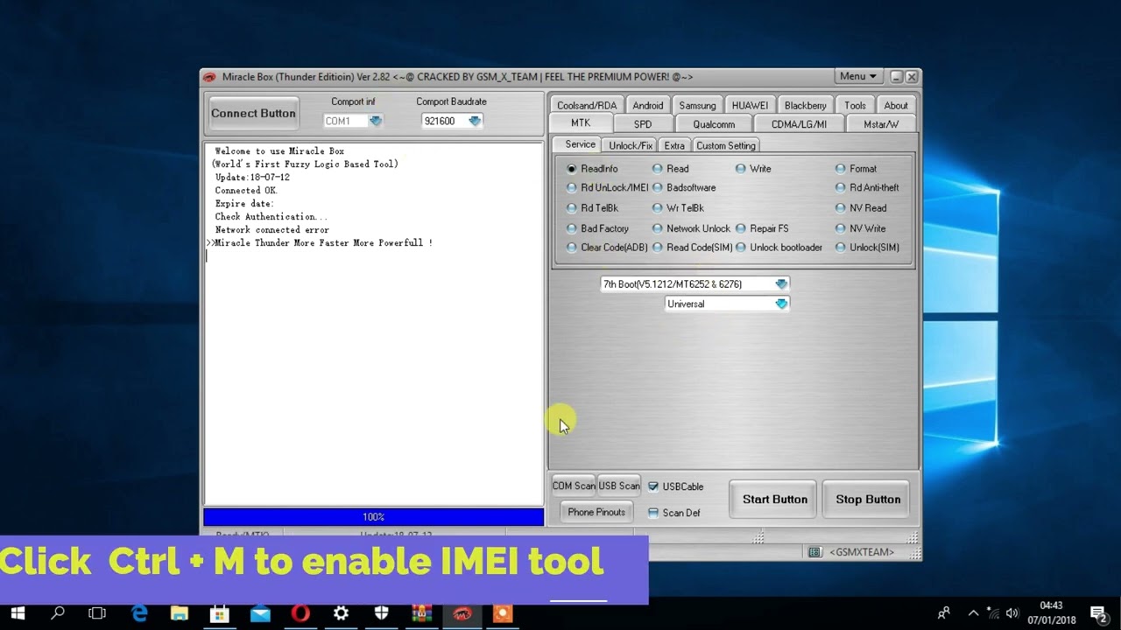Viewport: 1121px width, 630px height.
Task: Switch to Miracle Box taskbar icon
Action: 462,613
